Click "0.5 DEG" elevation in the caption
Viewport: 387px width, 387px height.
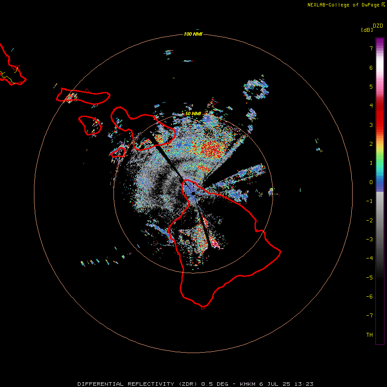click(215, 384)
